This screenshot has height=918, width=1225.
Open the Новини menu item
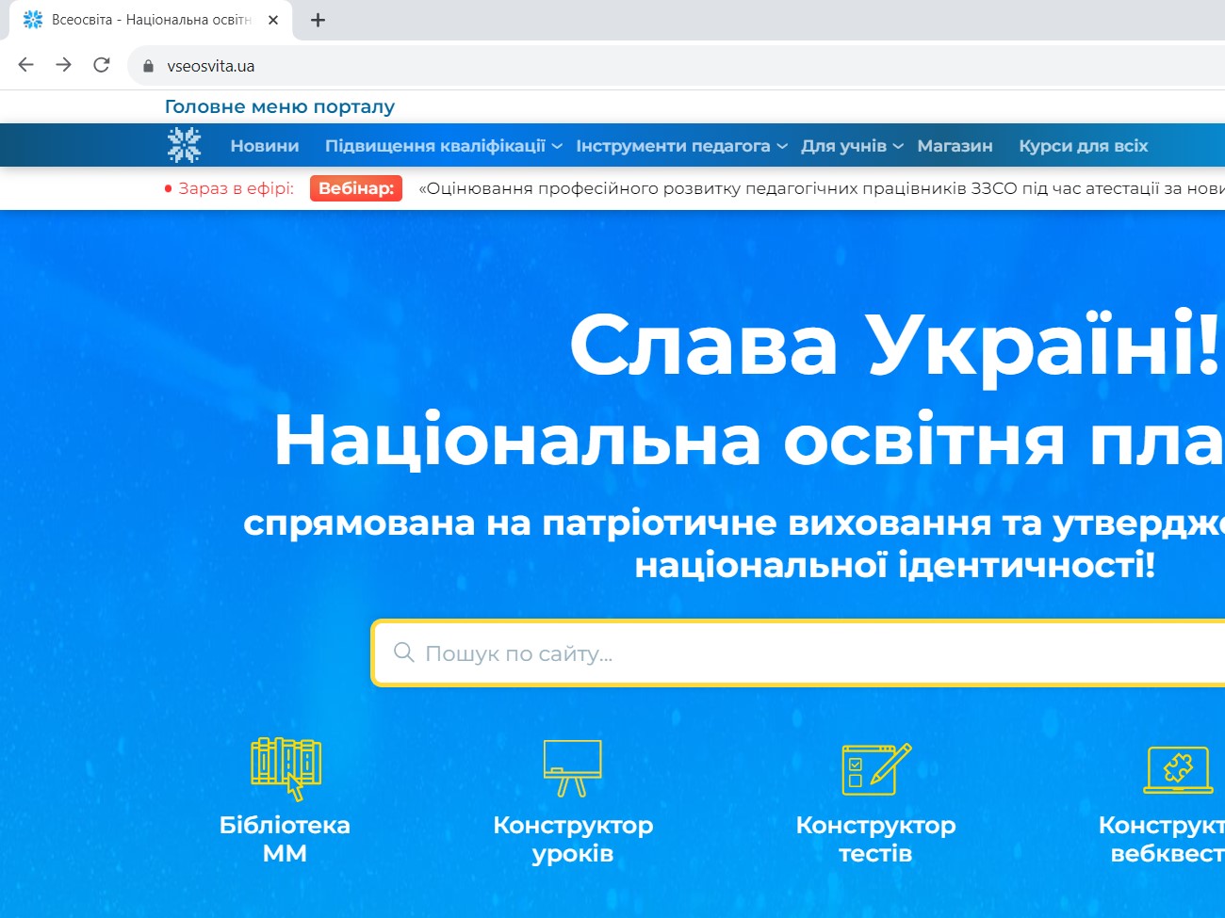pos(264,146)
